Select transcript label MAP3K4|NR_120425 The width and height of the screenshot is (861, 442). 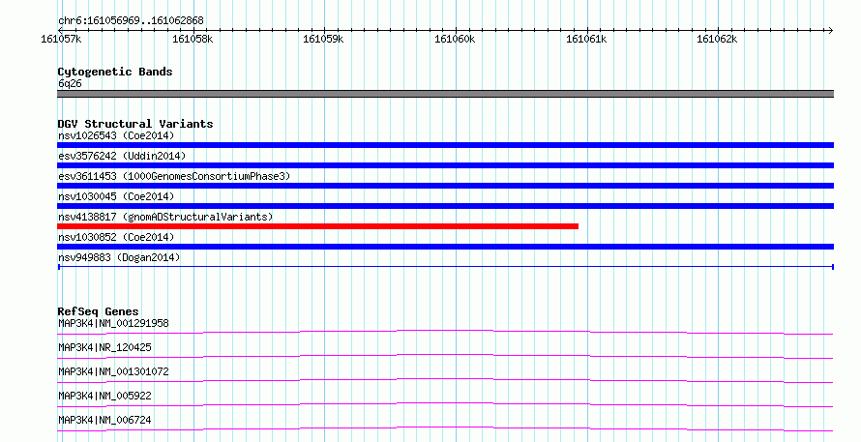tap(104, 347)
